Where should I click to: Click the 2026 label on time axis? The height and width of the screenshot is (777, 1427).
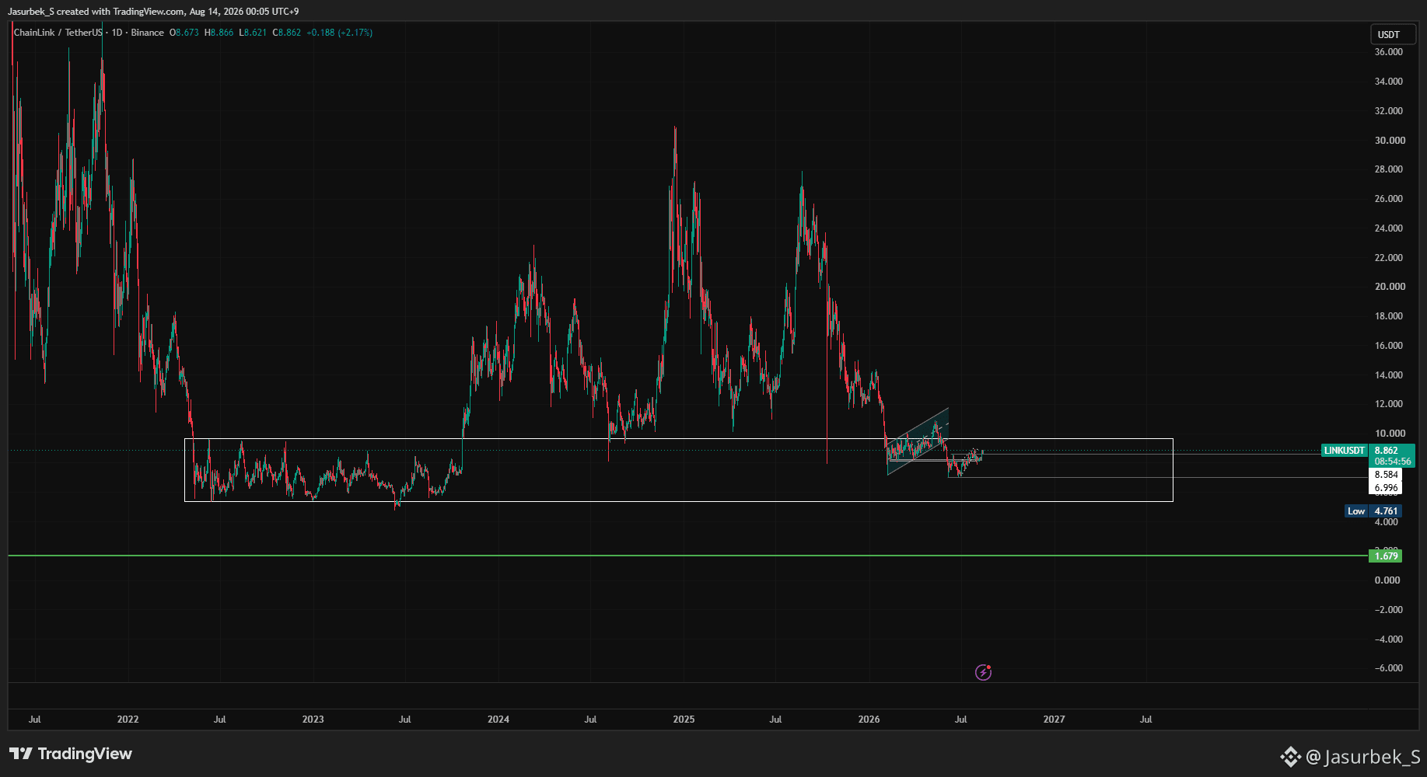point(869,720)
